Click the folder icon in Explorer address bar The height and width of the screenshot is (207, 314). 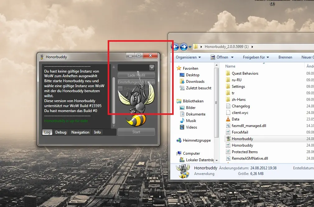[x=196, y=47]
